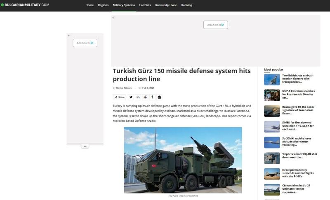
Task: Open the Regions menu
Action: (x=103, y=5)
